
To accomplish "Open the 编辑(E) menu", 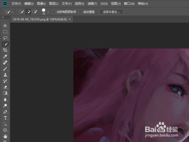I will pos(29,4).
